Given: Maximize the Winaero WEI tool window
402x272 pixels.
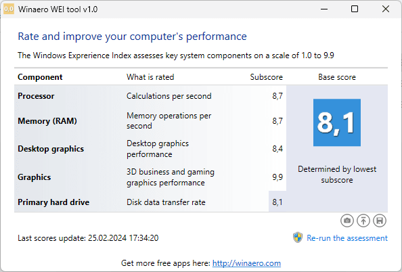Looking at the screenshot, I should 355,9.
